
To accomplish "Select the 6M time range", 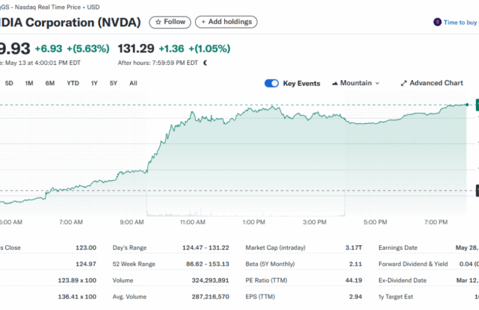I will click(x=50, y=83).
